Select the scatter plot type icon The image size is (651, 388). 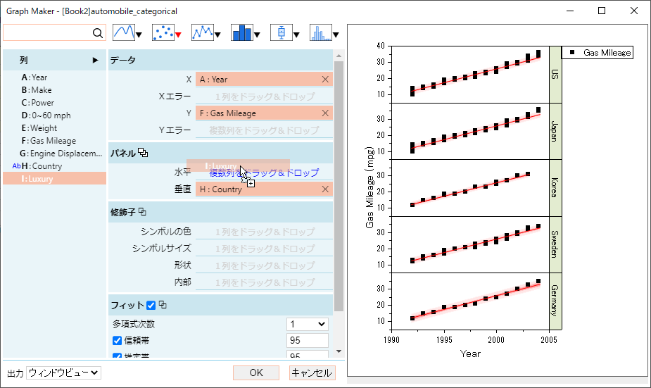pos(163,32)
